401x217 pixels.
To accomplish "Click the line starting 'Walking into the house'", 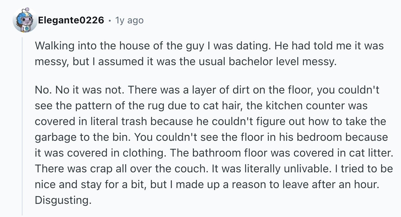I will pos(209,46).
